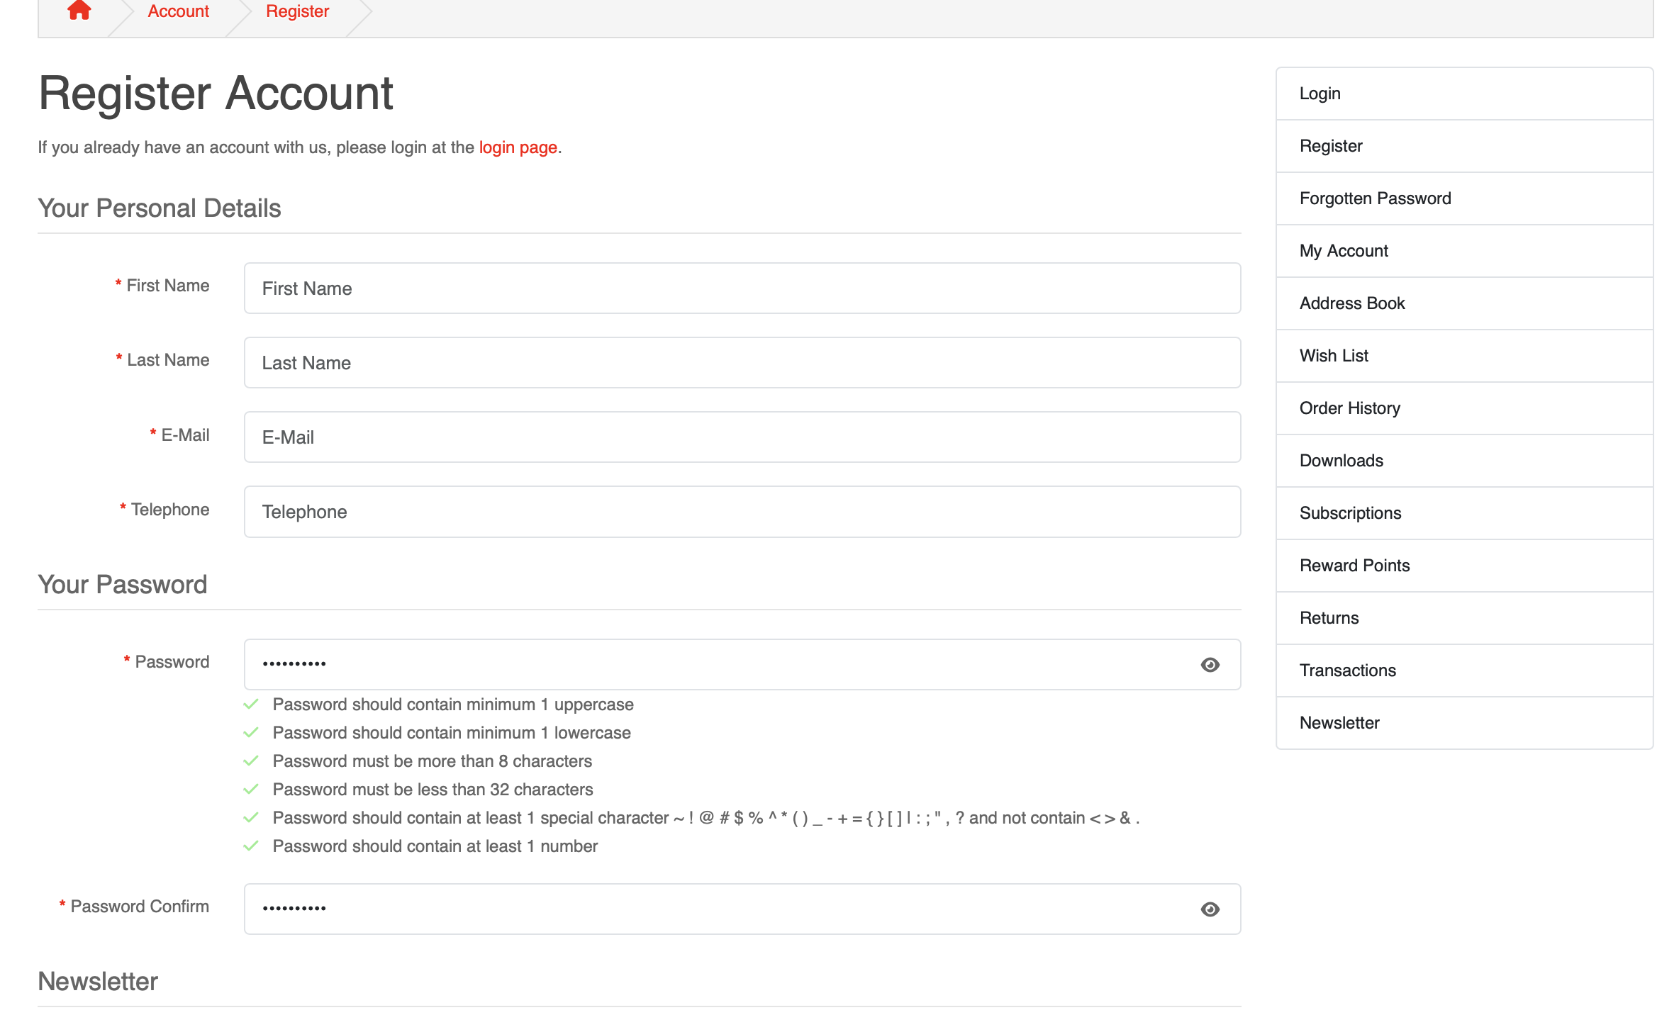
Task: Click the Newsletter section heading on the form
Action: pos(98,982)
